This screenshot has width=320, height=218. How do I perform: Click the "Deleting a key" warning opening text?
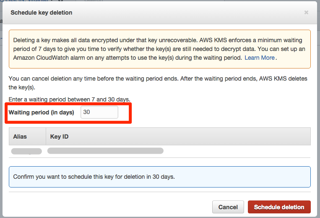pos(32,41)
